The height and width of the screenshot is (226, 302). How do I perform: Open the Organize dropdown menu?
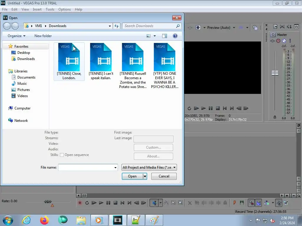pos(17,36)
